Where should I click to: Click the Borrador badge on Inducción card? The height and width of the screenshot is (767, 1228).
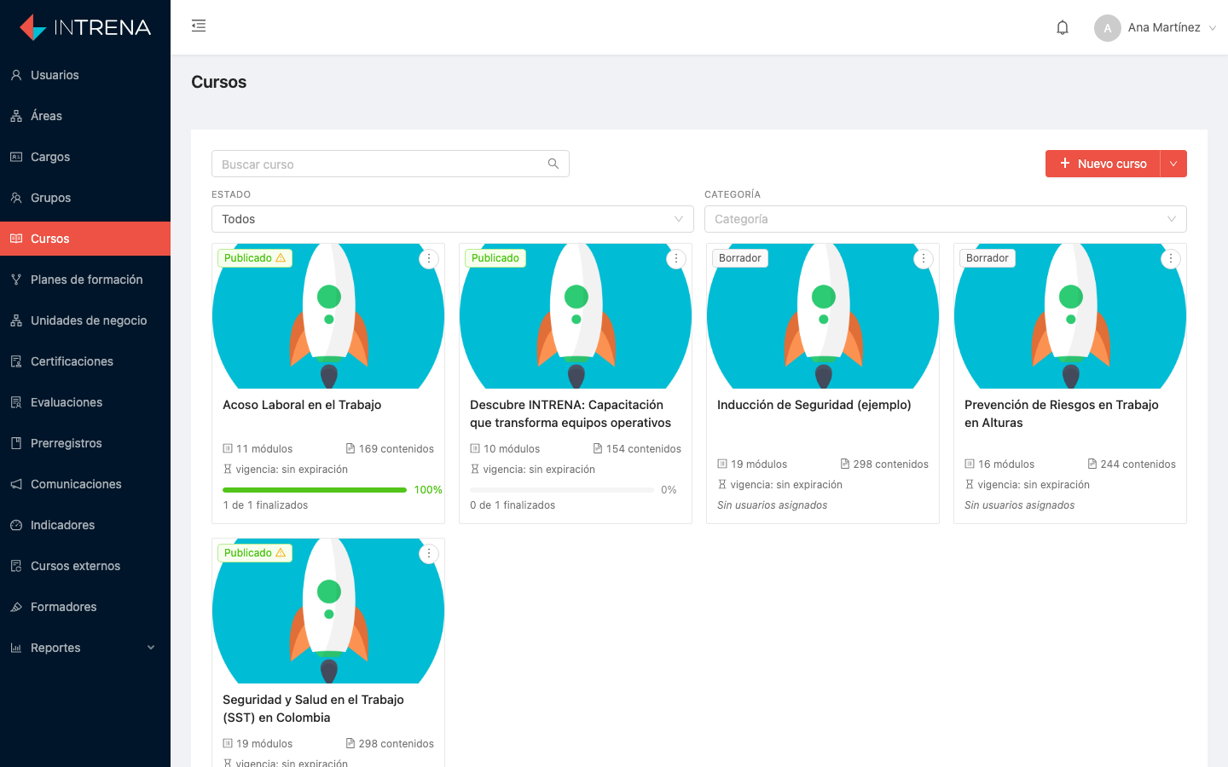[740, 258]
